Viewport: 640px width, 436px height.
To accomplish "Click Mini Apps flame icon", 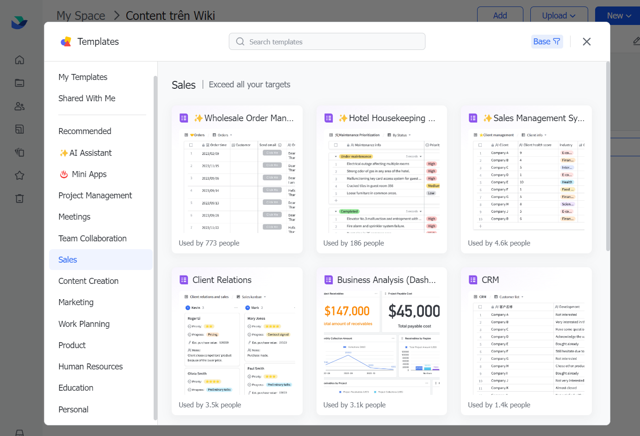I will click(x=64, y=174).
